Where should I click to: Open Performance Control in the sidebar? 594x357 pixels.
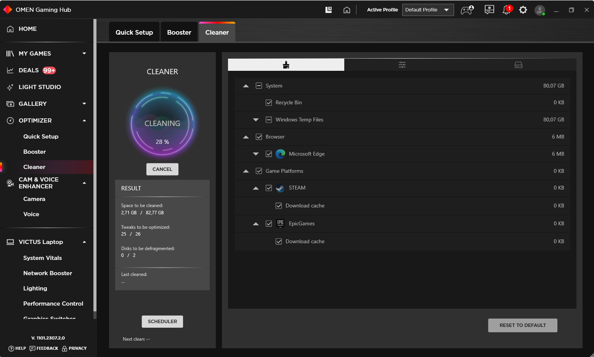tap(53, 304)
